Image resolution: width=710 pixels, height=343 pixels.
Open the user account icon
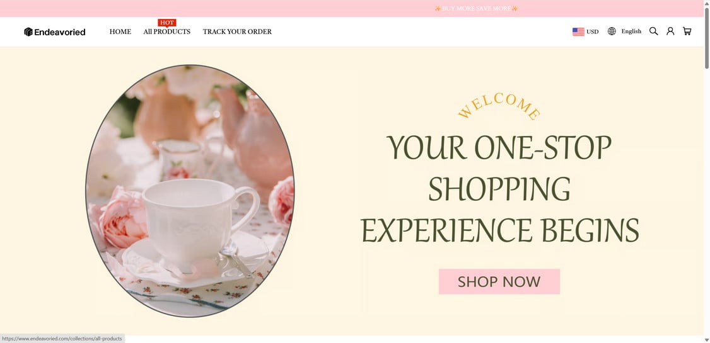(670, 31)
